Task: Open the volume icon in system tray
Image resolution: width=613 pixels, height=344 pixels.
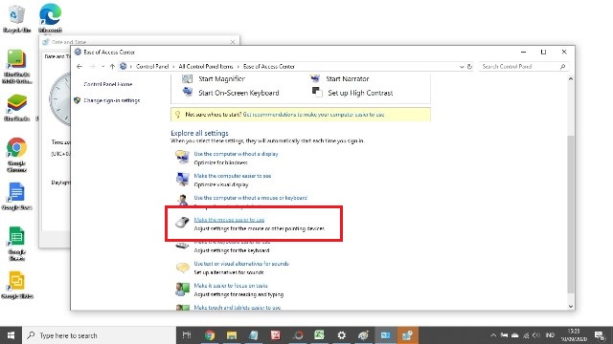Action: coord(536,335)
